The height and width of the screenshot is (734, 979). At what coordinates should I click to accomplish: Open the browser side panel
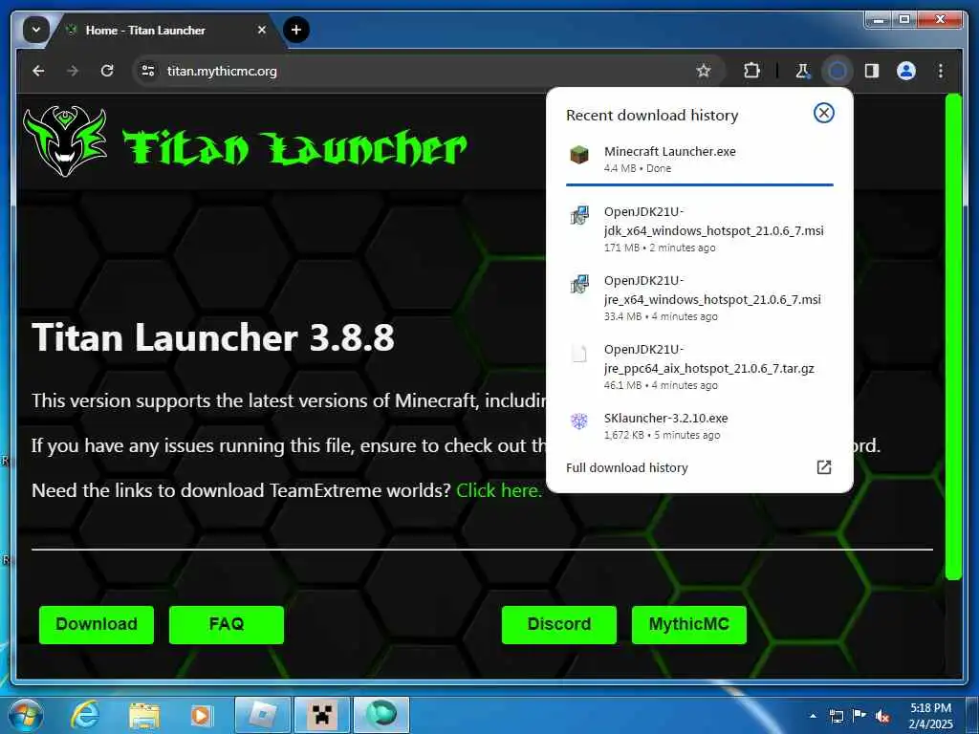point(872,71)
